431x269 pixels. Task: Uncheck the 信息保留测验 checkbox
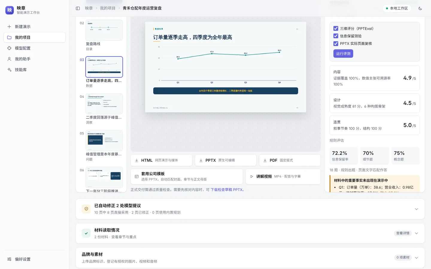tap(336, 36)
